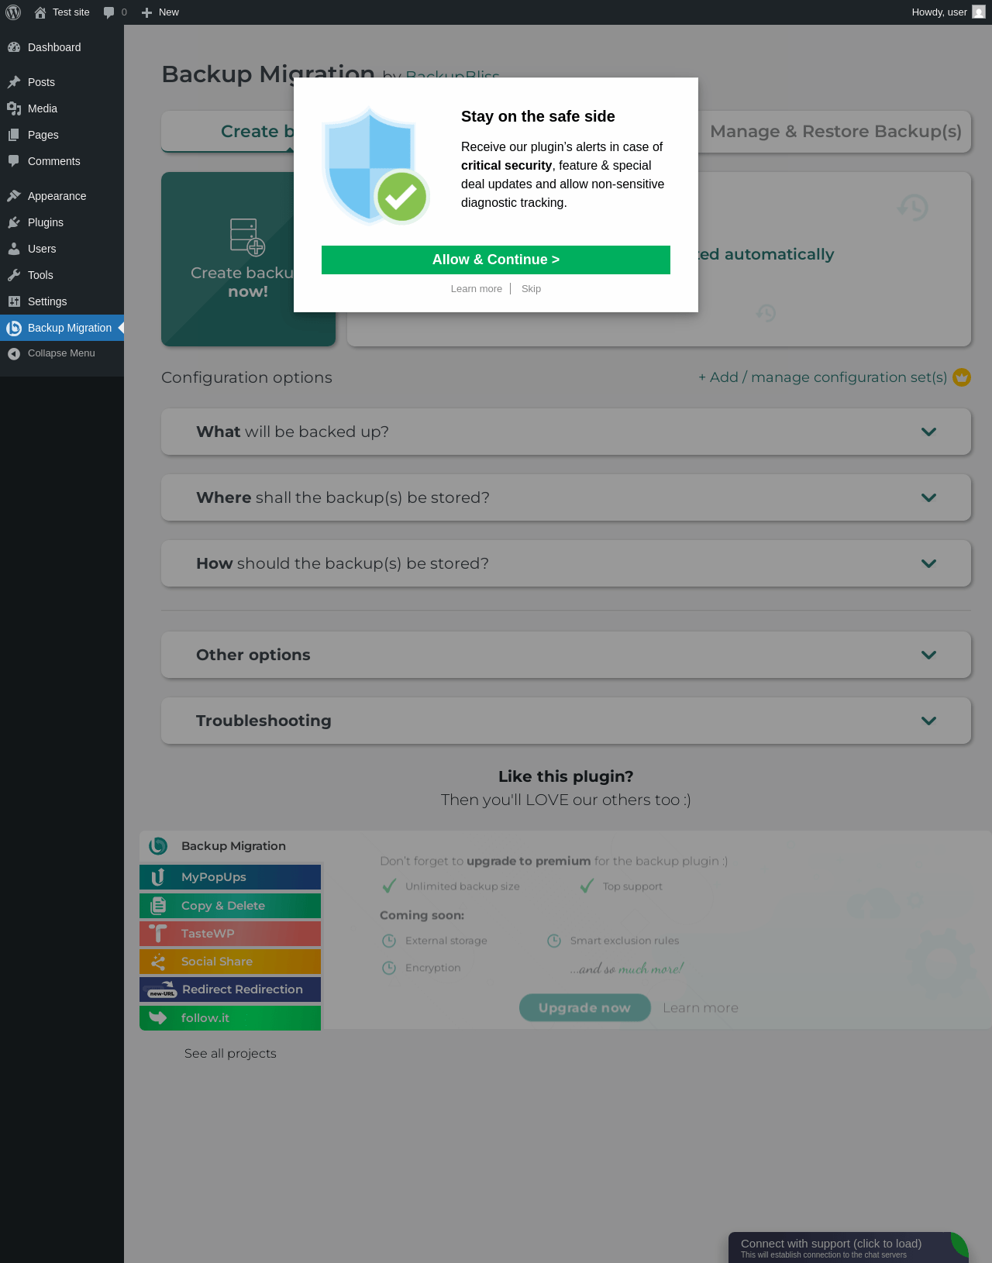Click the Social Share icon
This screenshot has width=992, height=1263.
158,962
